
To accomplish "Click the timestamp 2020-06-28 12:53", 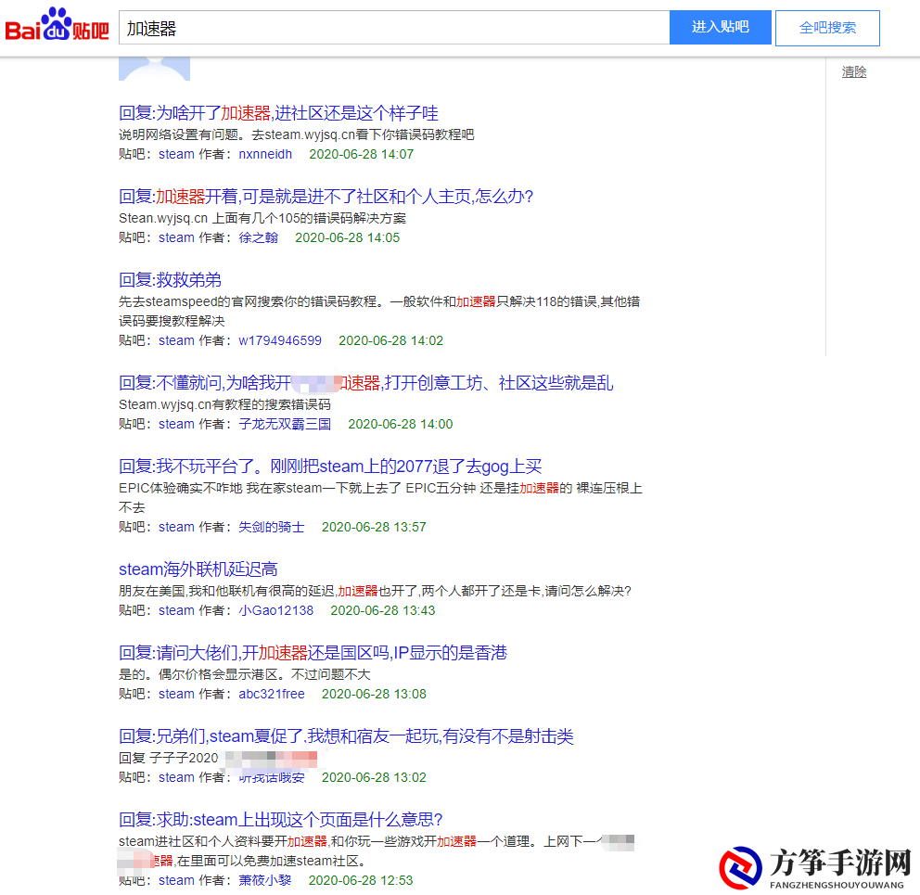I will (x=361, y=880).
